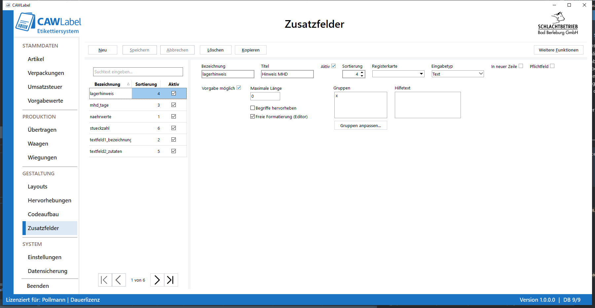
Task: Select the textfeld2_zutaten row
Action: tap(138, 151)
